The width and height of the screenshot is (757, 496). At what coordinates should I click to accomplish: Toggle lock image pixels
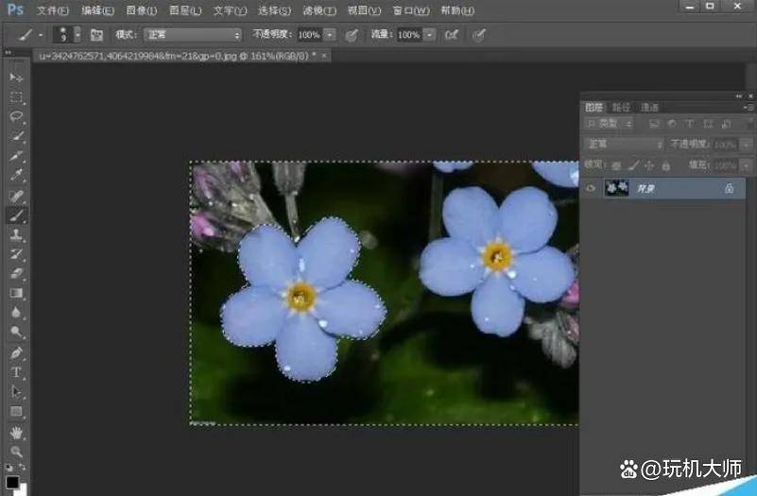coord(633,166)
